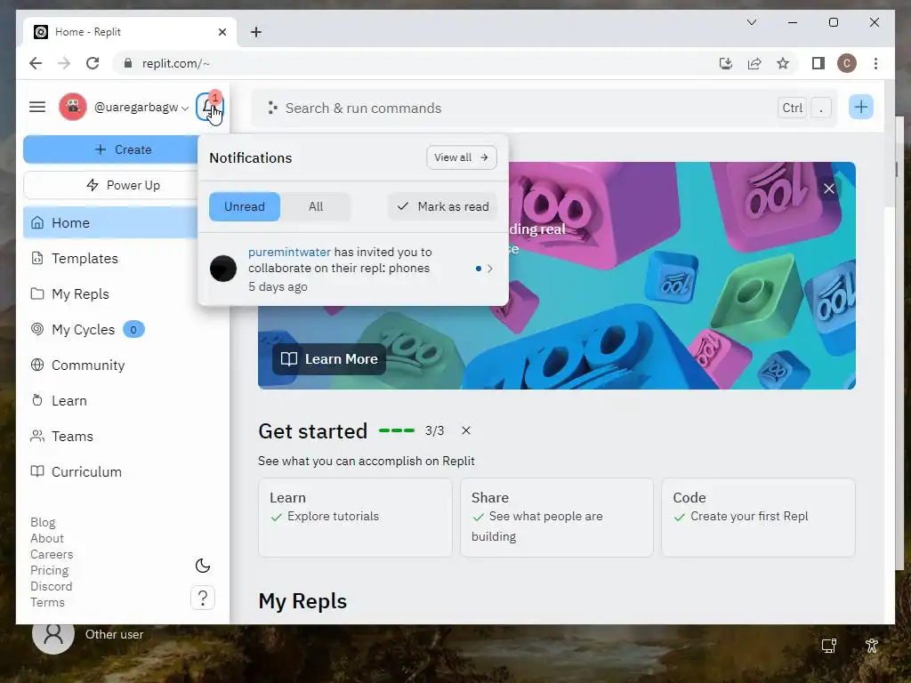The height and width of the screenshot is (683, 911).
Task: Close the promotional banner with X
Action: pos(829,189)
